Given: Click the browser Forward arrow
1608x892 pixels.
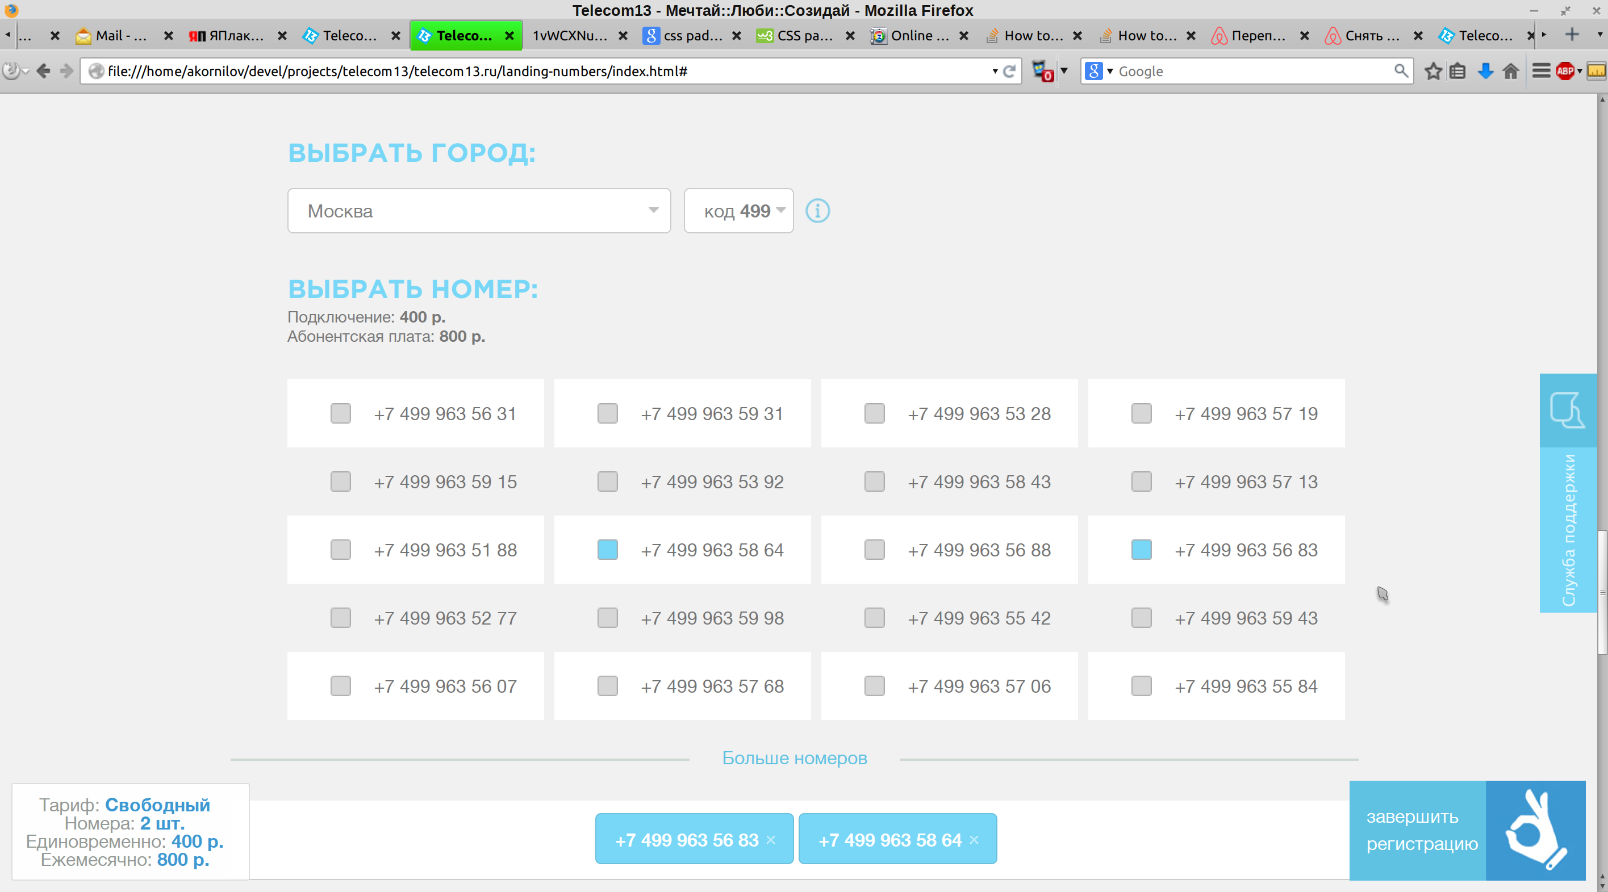Looking at the screenshot, I should tap(66, 71).
